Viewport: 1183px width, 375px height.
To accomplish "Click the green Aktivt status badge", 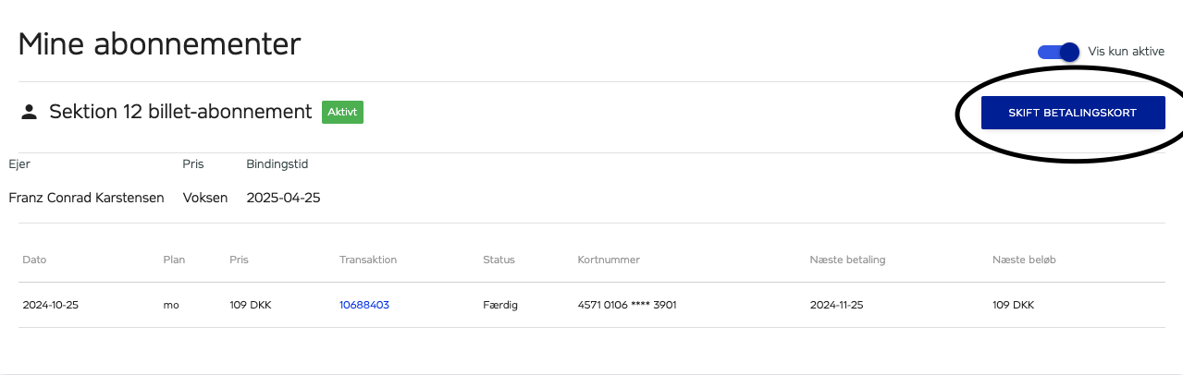I will tap(342, 112).
